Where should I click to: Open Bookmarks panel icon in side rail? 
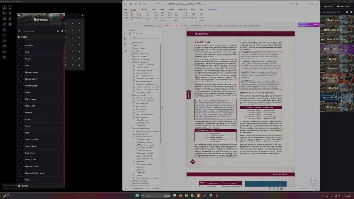[x=125, y=32]
